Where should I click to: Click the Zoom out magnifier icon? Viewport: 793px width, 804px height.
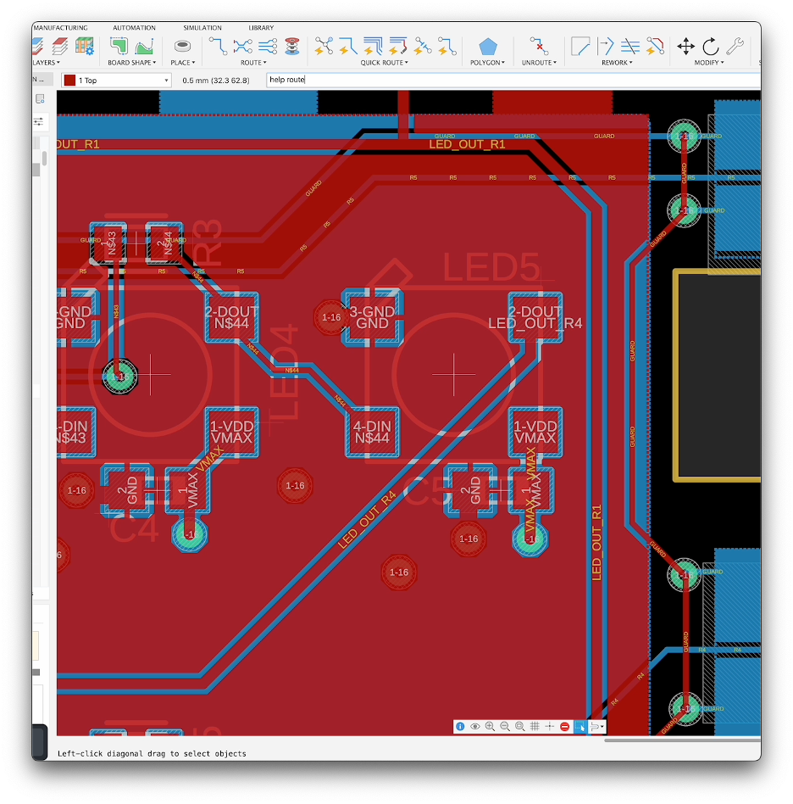pos(505,727)
